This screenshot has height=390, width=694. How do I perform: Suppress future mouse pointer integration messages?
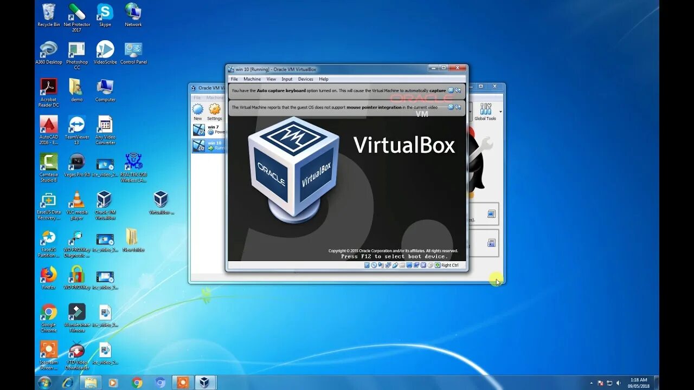(458, 107)
